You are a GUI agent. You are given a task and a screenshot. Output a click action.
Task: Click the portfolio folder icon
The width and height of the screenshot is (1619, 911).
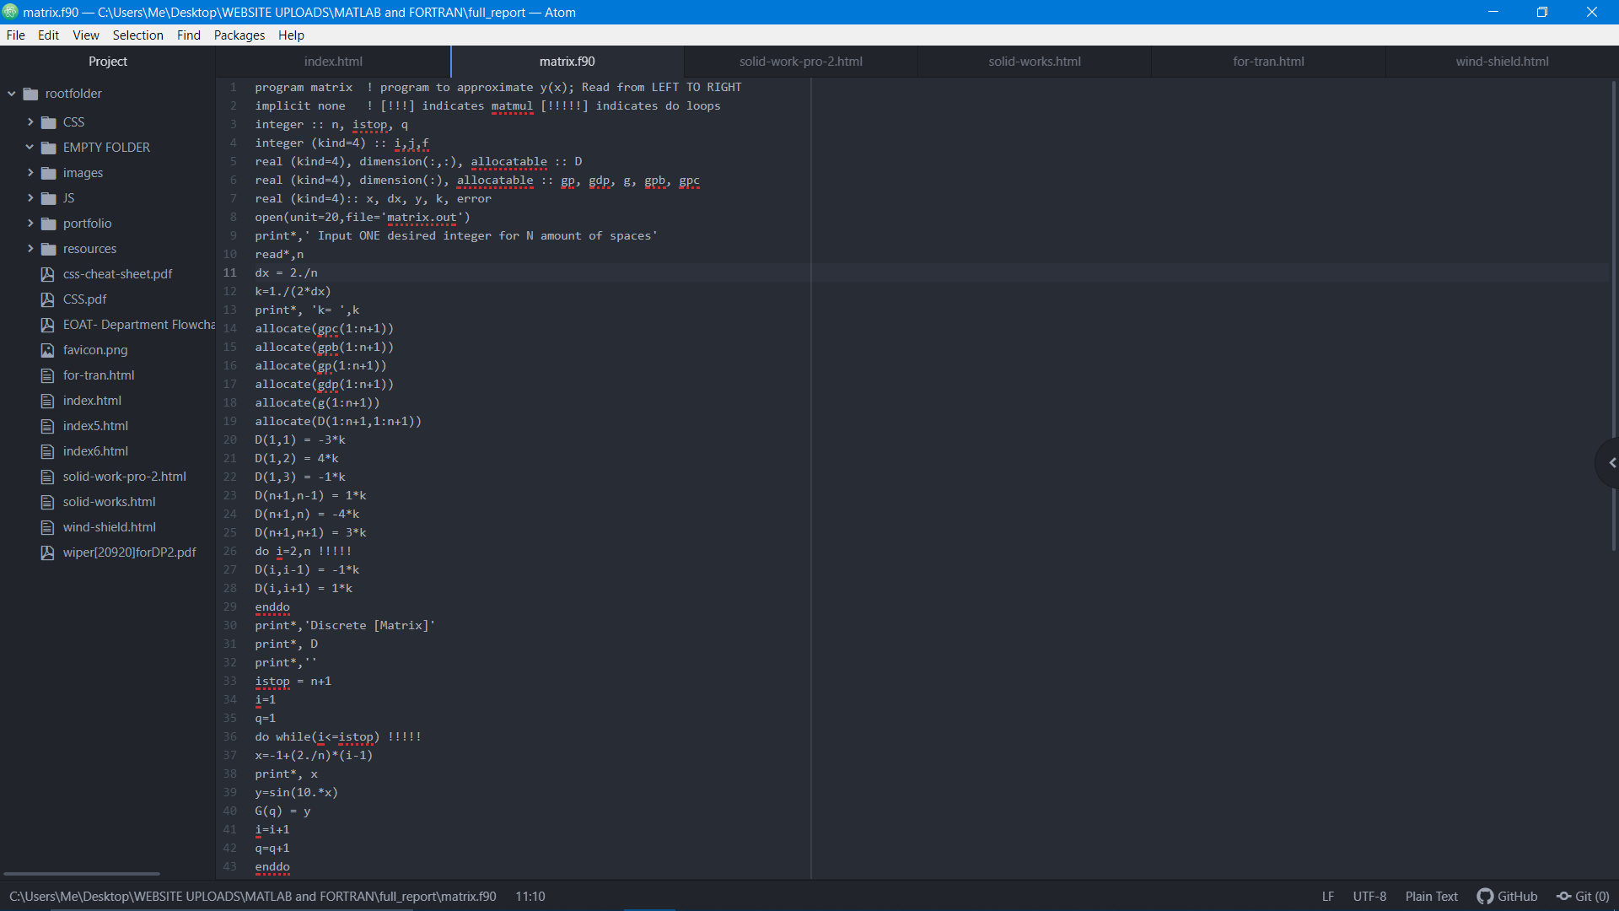[x=49, y=224]
